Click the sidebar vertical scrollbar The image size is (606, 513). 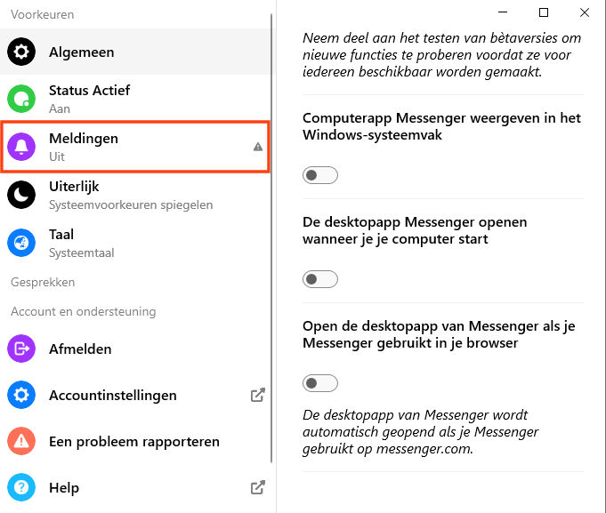(x=272, y=249)
